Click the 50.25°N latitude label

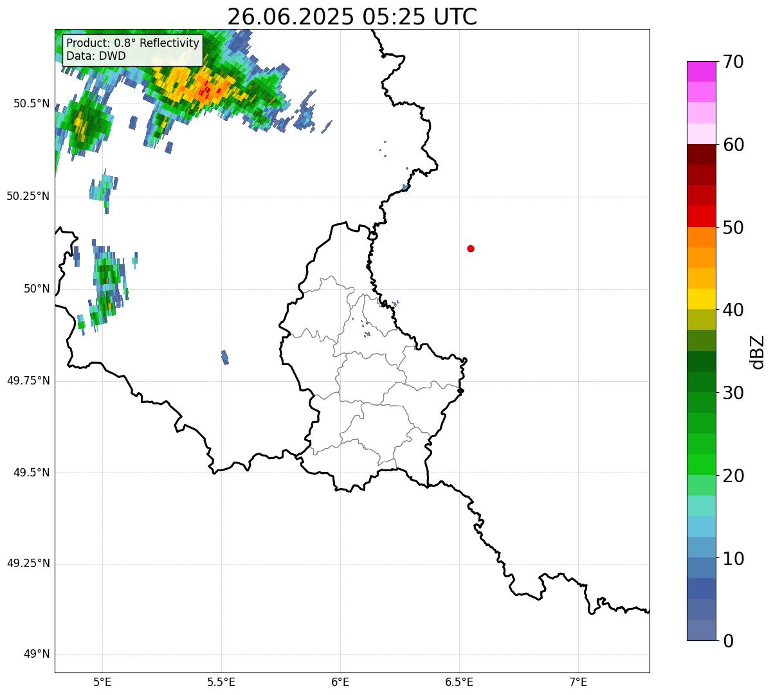pos(28,196)
